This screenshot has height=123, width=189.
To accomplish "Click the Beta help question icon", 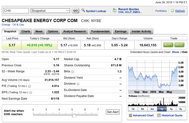I will pos(73,72).
